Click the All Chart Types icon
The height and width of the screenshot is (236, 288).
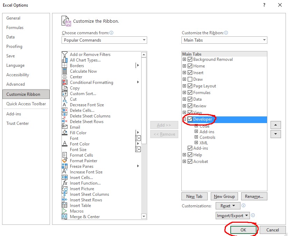[x=64, y=60]
